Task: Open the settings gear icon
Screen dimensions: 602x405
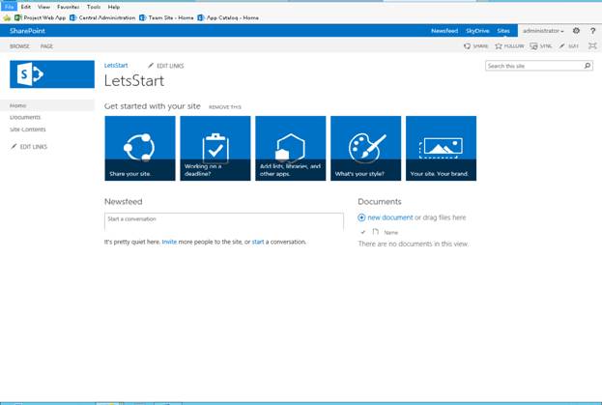Action: tap(576, 31)
